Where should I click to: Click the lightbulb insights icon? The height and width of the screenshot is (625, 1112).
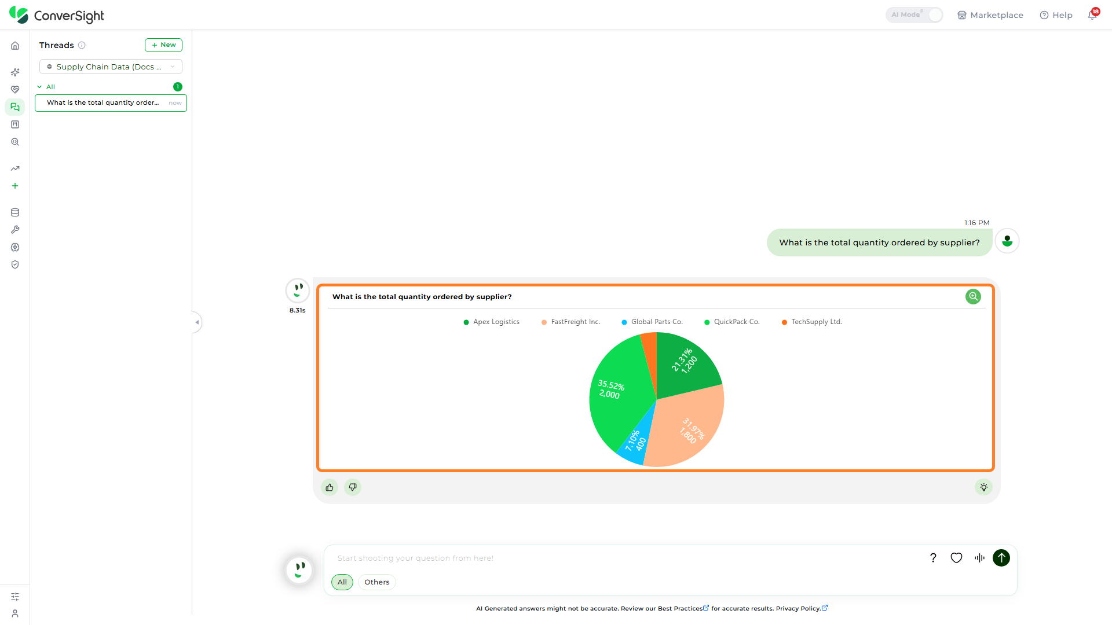(983, 487)
